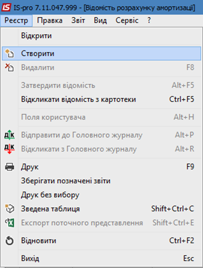Click the printer icon next to Друк

click(9, 167)
